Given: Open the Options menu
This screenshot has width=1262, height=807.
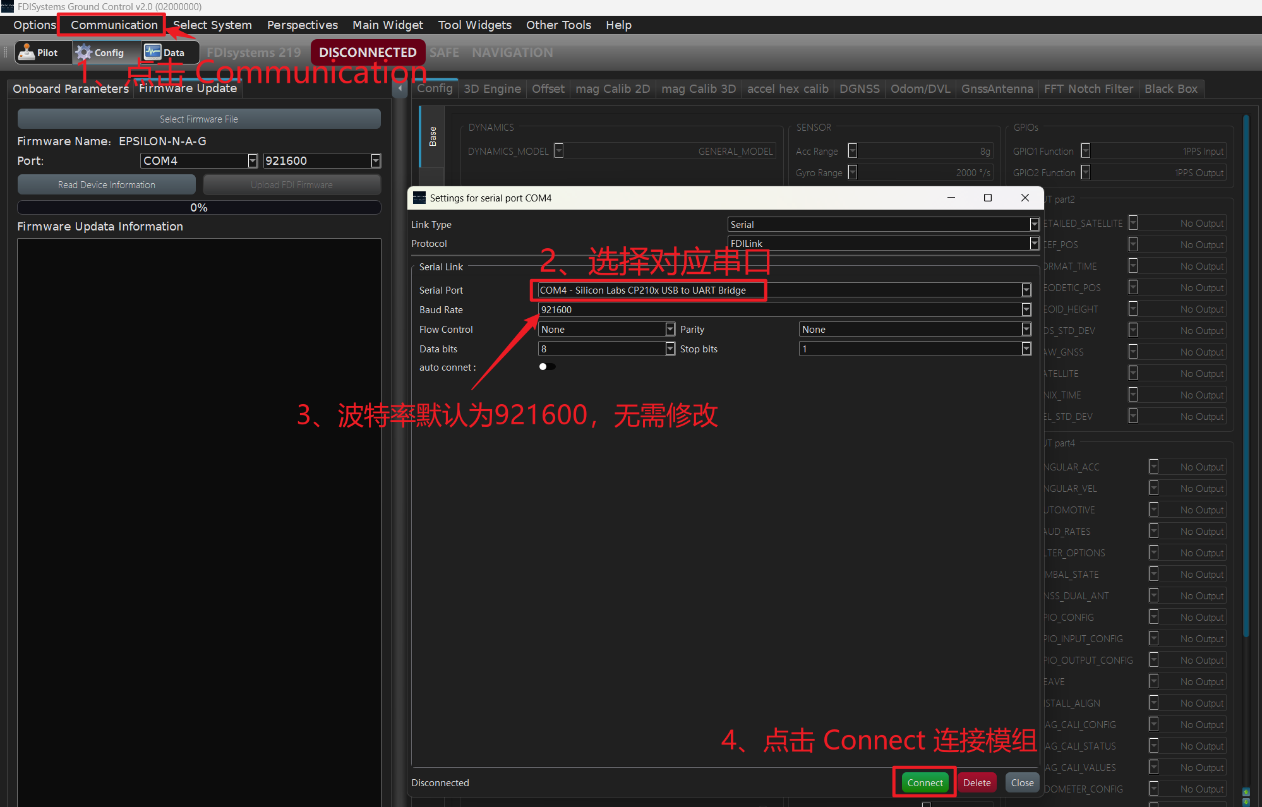Looking at the screenshot, I should pyautogui.click(x=35, y=25).
